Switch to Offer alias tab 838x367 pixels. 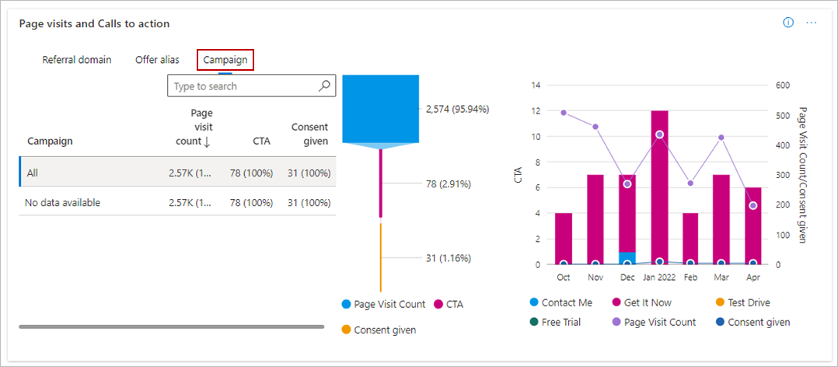click(157, 60)
